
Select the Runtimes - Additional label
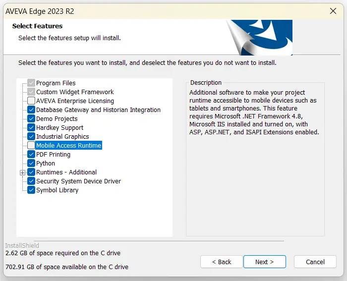point(66,172)
